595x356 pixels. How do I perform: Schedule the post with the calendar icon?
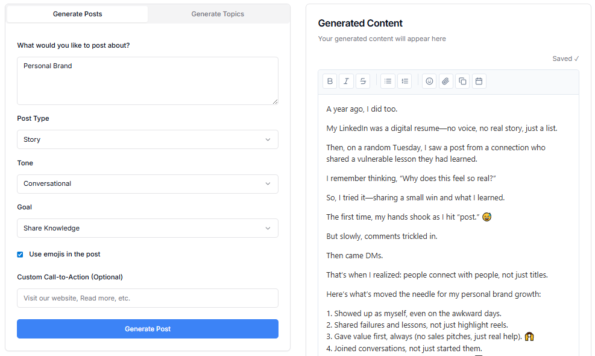click(479, 81)
